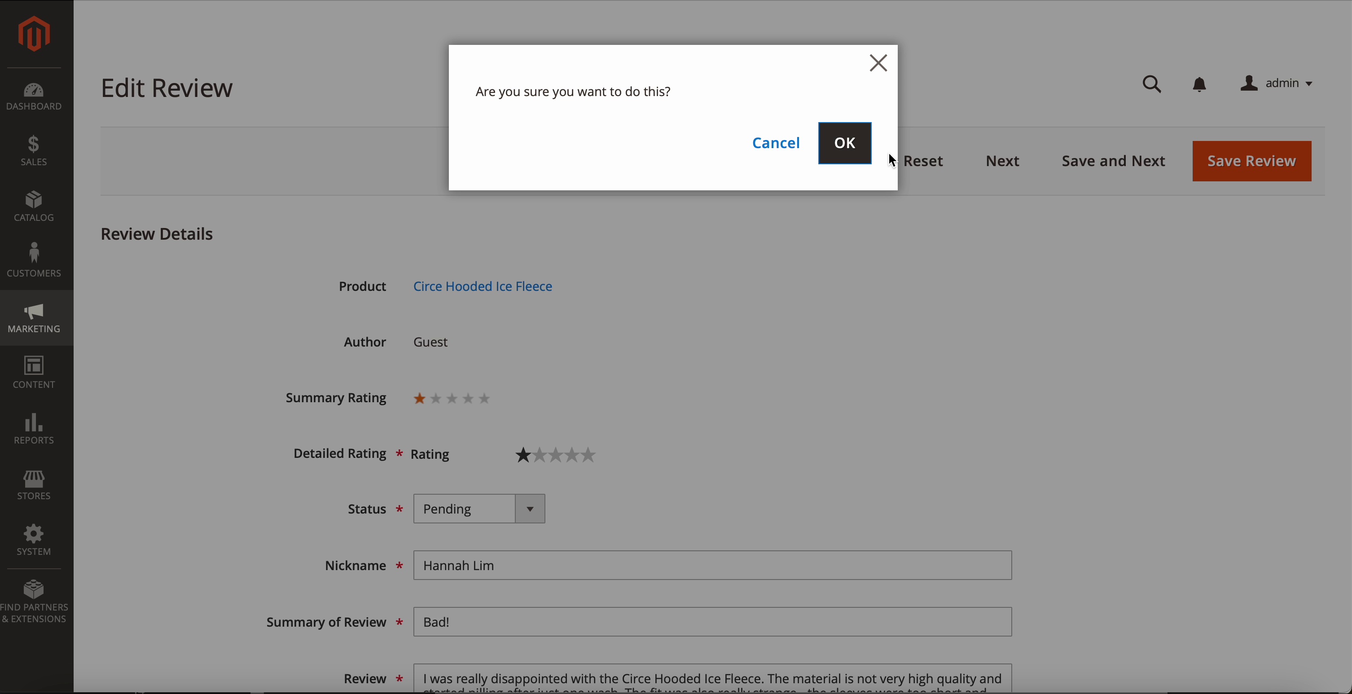
Task: Open the Dashboard sidebar icon
Action: [34, 97]
